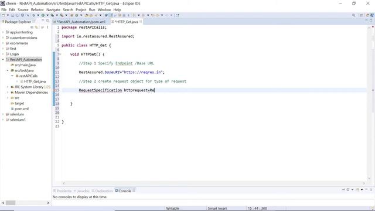Maximize the editor area

click(x=371, y=21)
